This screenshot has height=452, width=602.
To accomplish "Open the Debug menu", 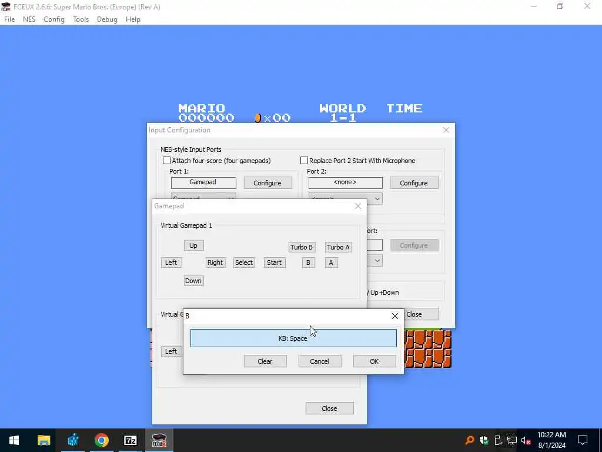I will tap(107, 19).
